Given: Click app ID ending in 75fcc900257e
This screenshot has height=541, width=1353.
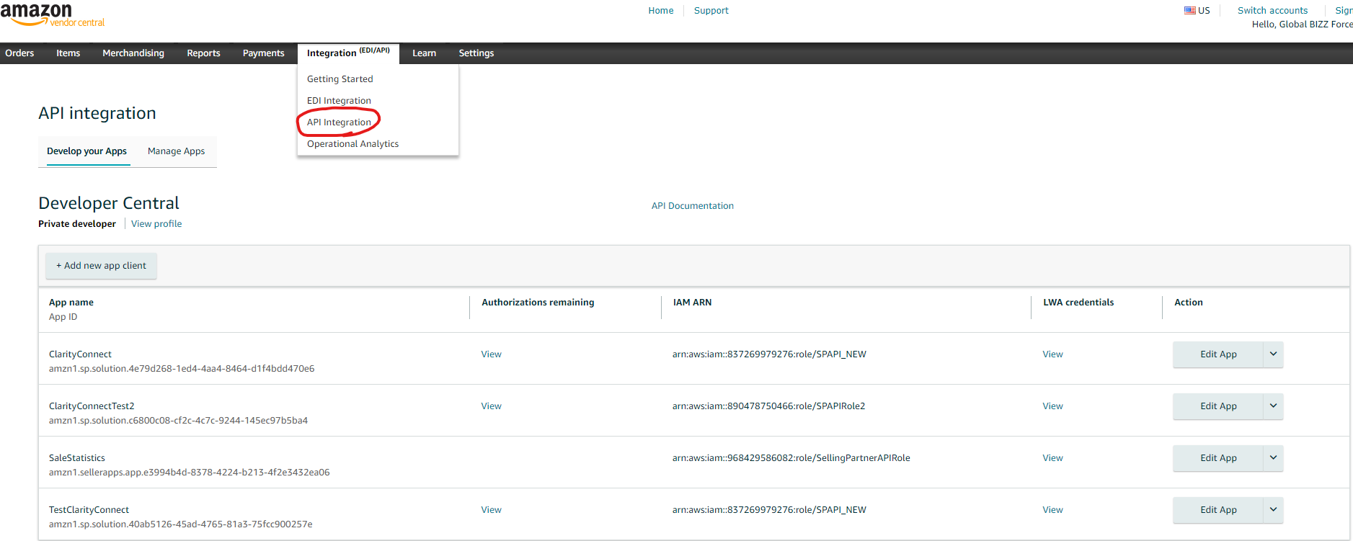Looking at the screenshot, I should coord(181,524).
